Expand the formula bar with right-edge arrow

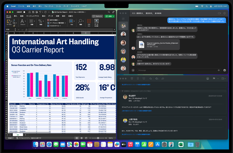(114, 30)
